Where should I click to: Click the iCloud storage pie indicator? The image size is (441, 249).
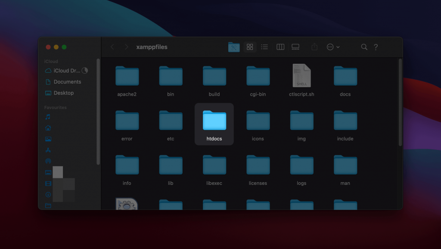point(85,71)
